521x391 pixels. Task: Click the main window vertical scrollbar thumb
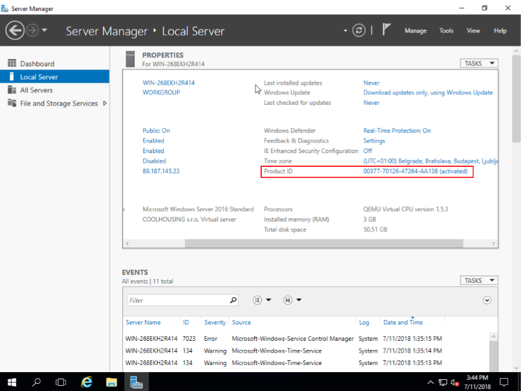click(x=516, y=99)
